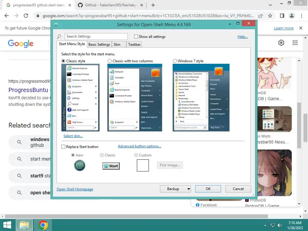Viewport: 308px width, 231px height.
Task: Click the horizontal scrollbar at page bottom
Action: pos(136,216)
